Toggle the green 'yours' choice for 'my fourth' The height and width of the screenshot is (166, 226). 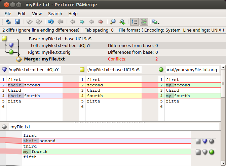pyautogui.click(x=212, y=152)
